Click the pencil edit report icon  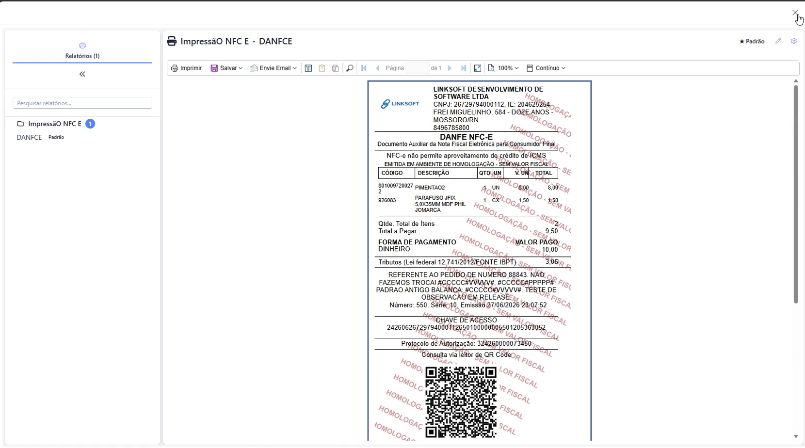click(778, 41)
